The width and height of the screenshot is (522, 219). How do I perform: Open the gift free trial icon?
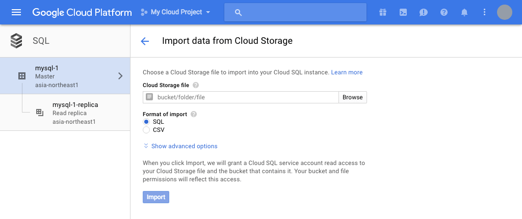click(x=383, y=12)
